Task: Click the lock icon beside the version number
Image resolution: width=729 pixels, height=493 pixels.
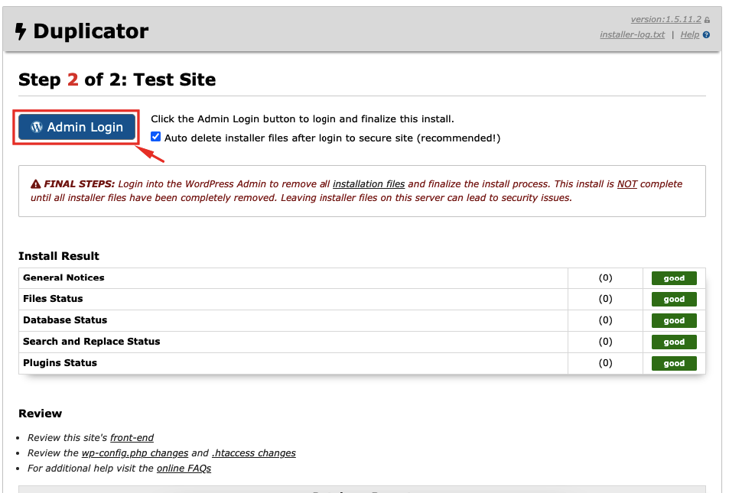Action: click(707, 20)
